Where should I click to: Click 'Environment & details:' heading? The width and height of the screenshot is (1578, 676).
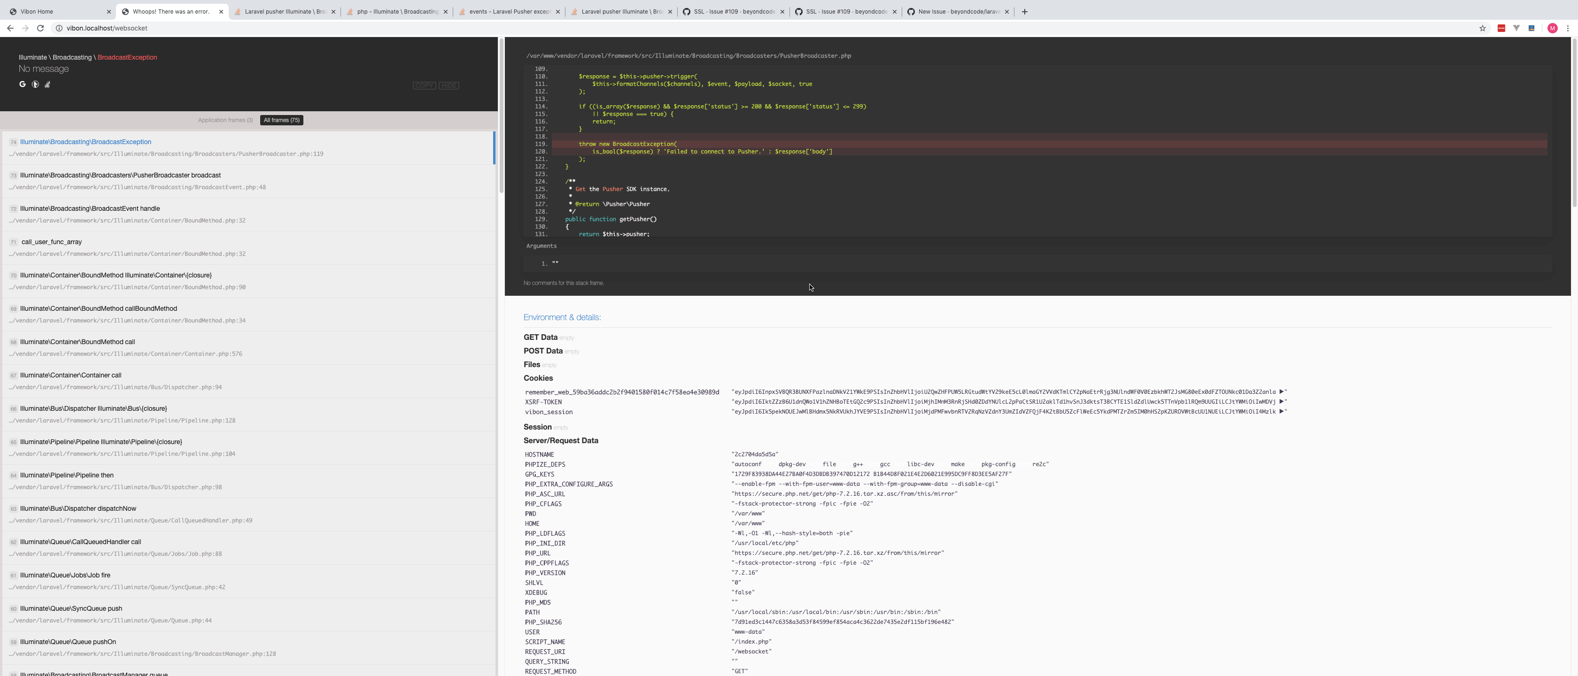point(562,318)
